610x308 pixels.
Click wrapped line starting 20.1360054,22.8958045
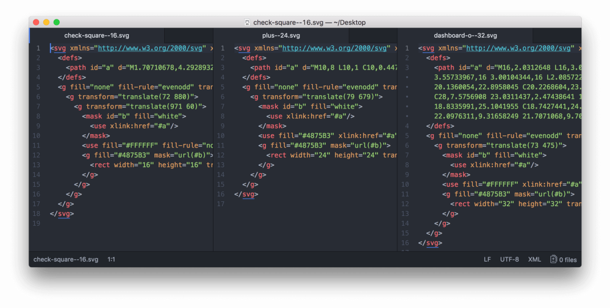tap(508, 87)
